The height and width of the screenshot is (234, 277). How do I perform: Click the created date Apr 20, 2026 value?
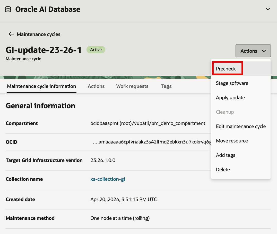[x=124, y=199]
